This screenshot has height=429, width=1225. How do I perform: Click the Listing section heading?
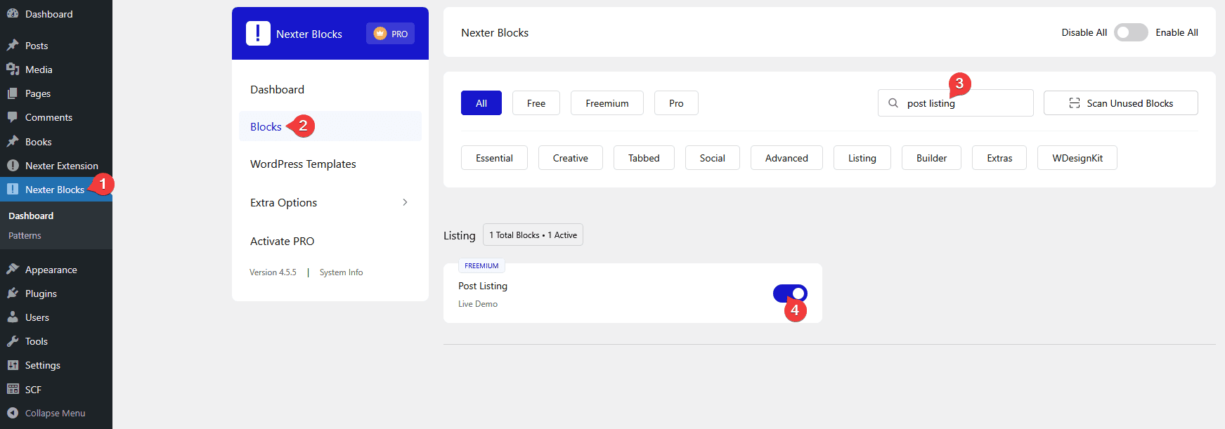(460, 236)
